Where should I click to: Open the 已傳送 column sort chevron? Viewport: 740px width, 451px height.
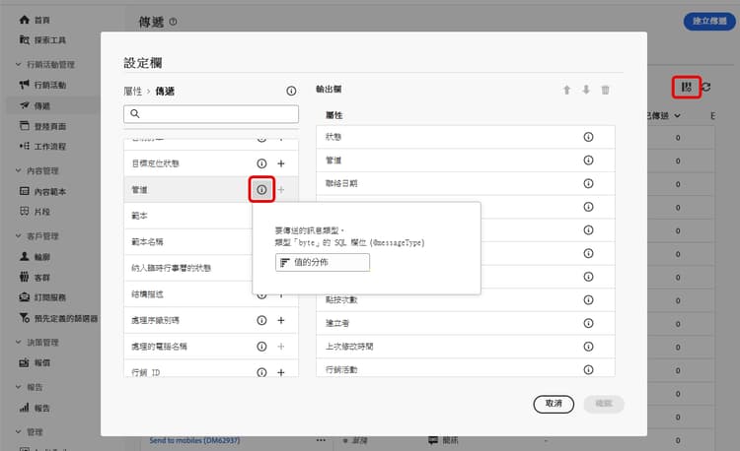point(677,115)
